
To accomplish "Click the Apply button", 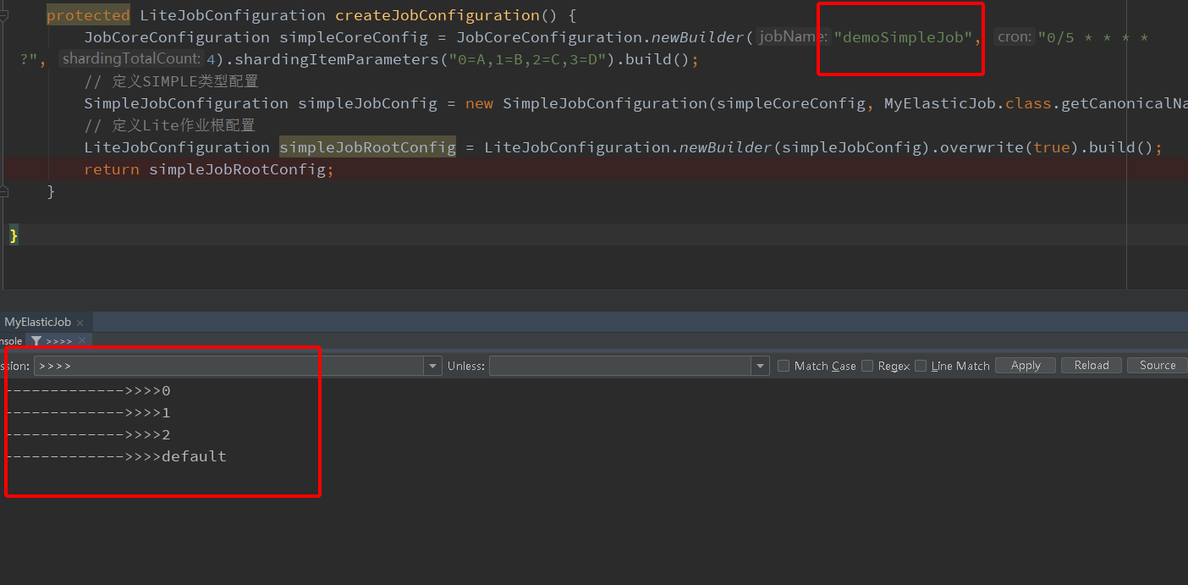I will point(1026,365).
